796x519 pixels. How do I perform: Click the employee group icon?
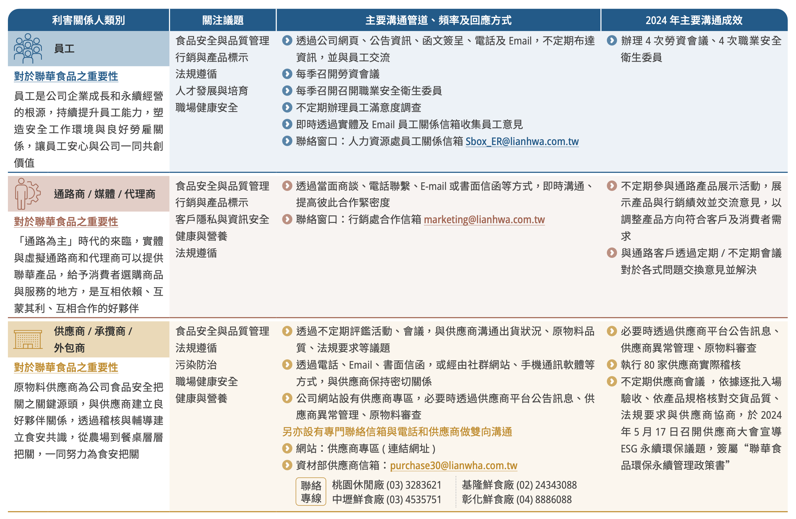point(28,48)
